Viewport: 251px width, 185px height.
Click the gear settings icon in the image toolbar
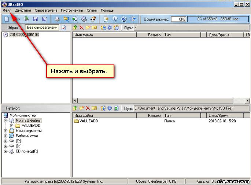pos(110,27)
